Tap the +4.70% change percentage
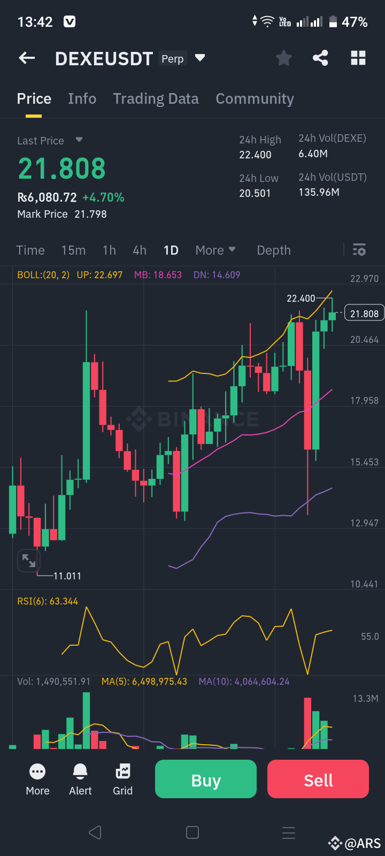Image resolution: width=385 pixels, height=856 pixels. (103, 197)
